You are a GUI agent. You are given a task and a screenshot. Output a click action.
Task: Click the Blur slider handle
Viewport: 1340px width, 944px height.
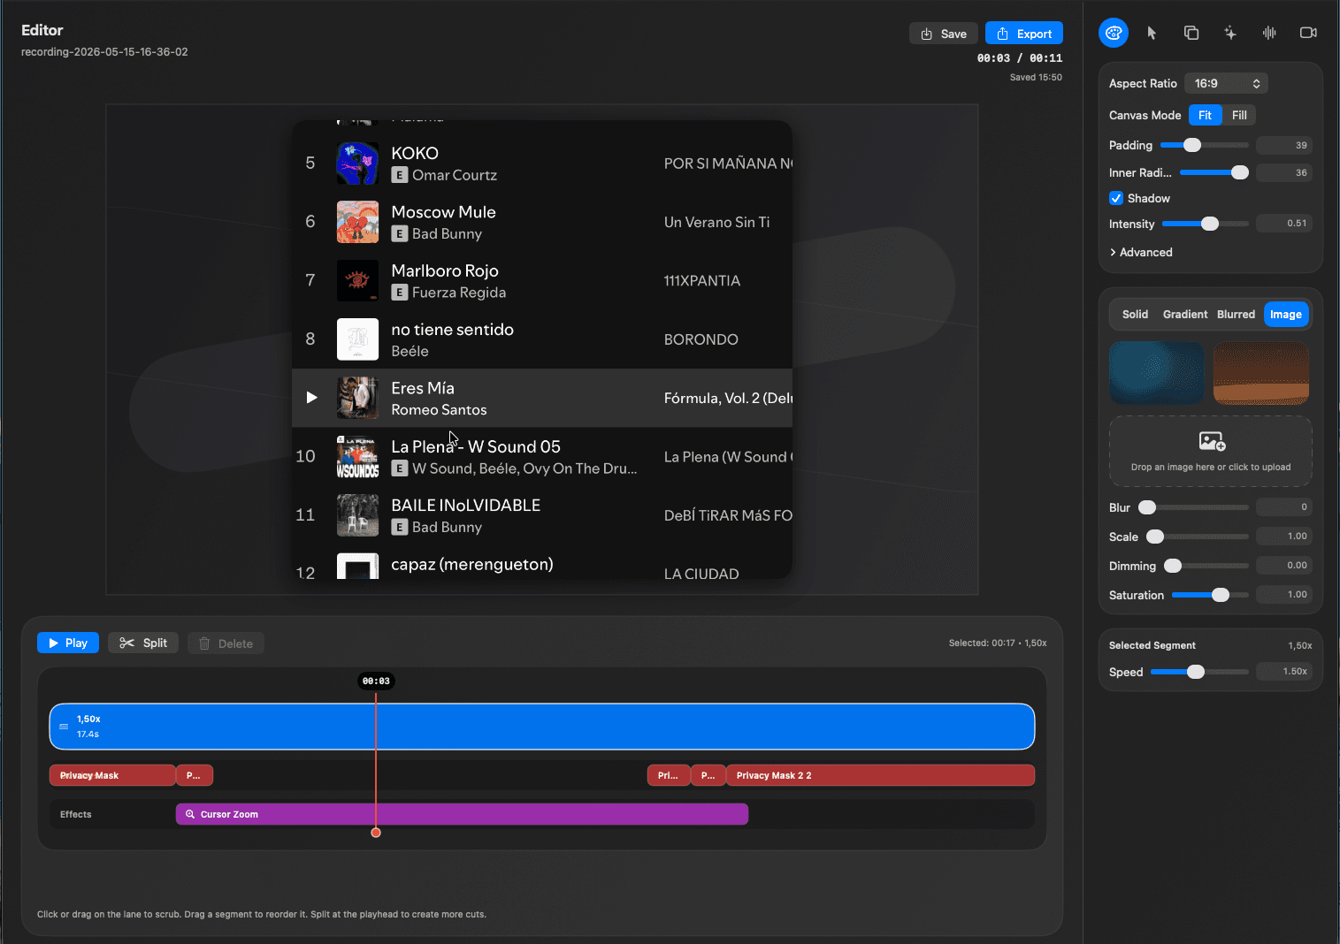1147,507
